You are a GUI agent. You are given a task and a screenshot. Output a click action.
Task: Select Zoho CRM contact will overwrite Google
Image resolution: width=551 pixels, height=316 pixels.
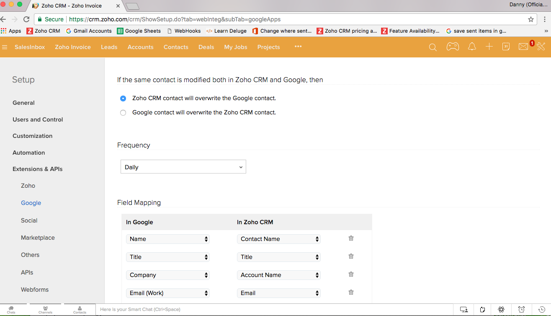[x=123, y=98]
